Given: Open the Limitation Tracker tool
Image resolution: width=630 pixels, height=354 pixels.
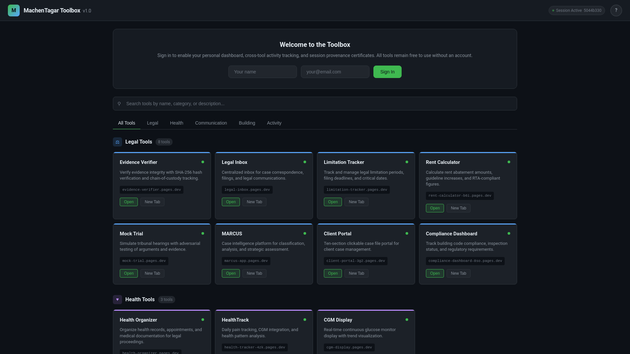Looking at the screenshot, I should [333, 202].
